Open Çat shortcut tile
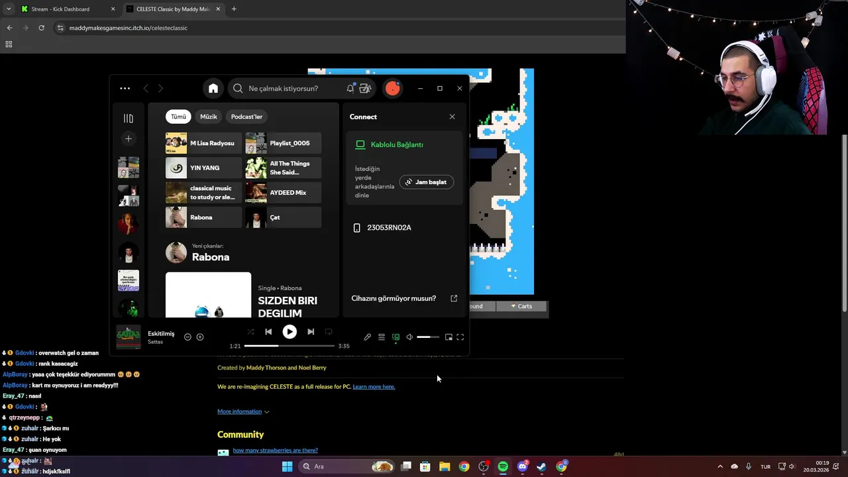This screenshot has width=848, height=477. pyautogui.click(x=284, y=217)
